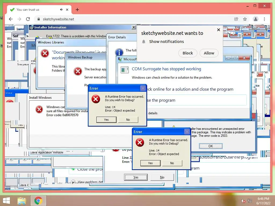
Task: Click the red X icon in upper Error dialog
Action: click(x=96, y=99)
